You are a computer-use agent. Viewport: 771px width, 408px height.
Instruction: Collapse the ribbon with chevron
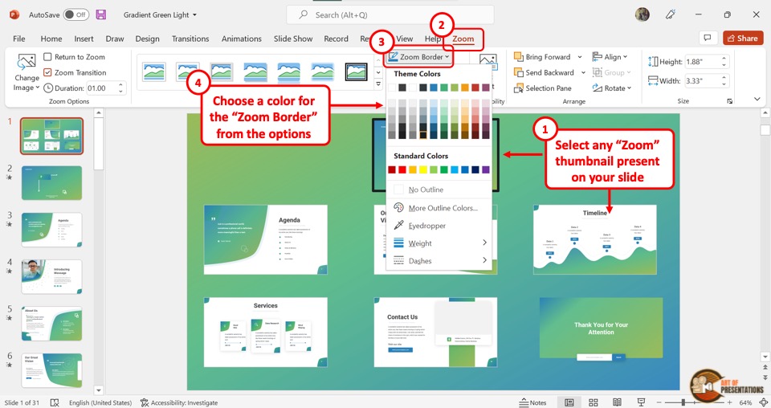click(757, 100)
